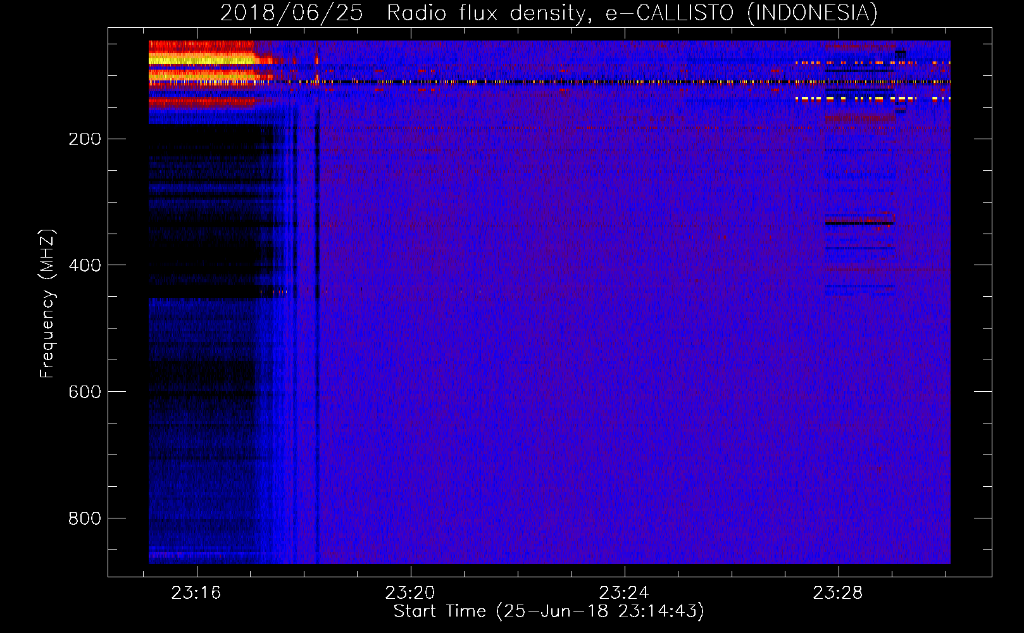The height and width of the screenshot is (633, 1024).
Task: Click the 600 frequency tick label
Action: tap(85, 392)
